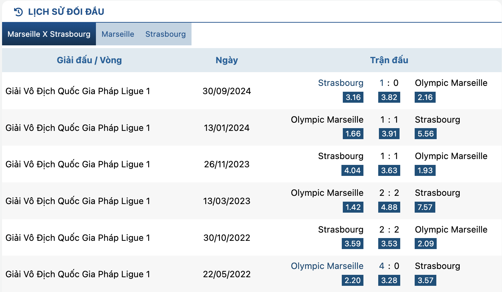Click the 1.66 odds badge
The height and width of the screenshot is (292, 502).
point(353,134)
